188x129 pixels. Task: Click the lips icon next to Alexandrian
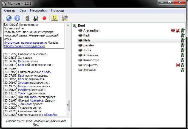[80, 30]
